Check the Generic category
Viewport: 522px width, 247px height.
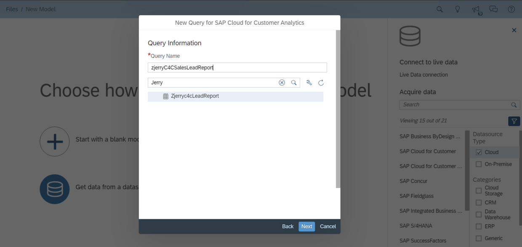[479, 238]
